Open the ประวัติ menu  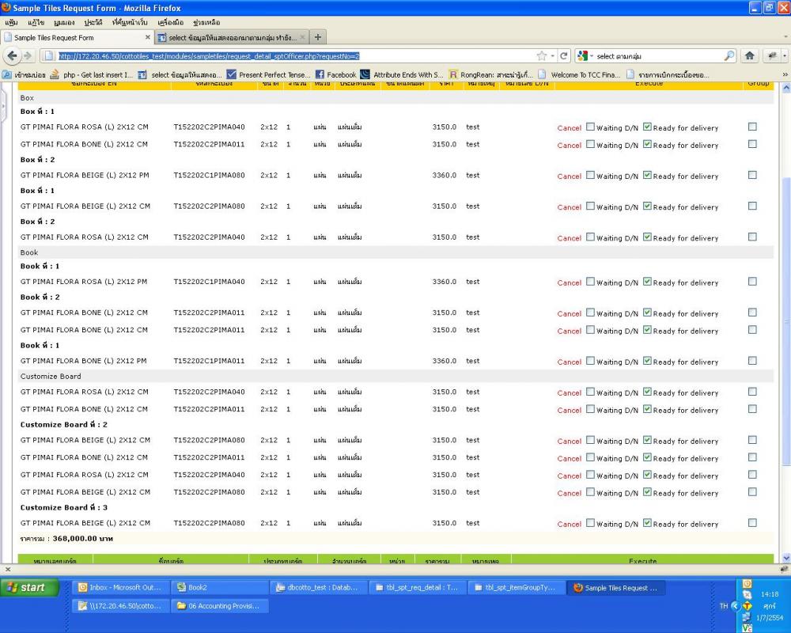click(x=93, y=22)
